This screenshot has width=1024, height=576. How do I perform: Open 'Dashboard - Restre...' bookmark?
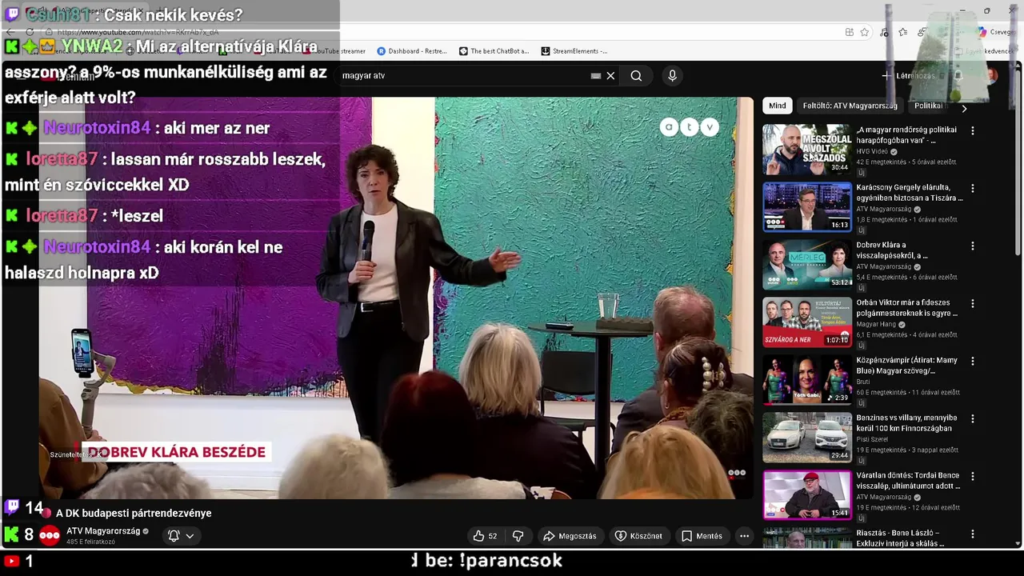tap(411, 51)
